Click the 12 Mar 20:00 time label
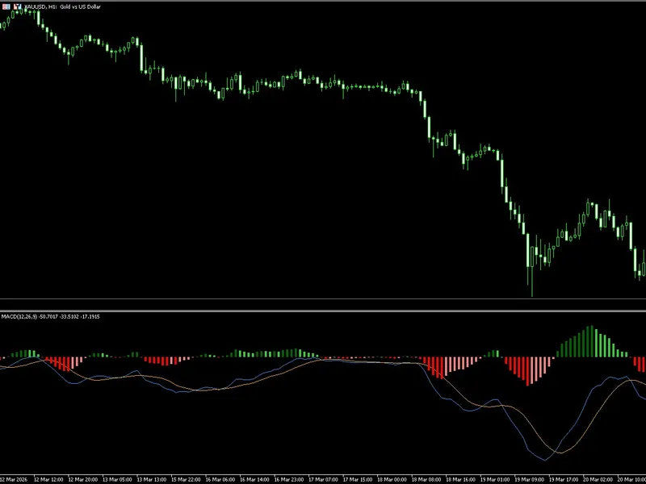This screenshot has height=484, width=646. pos(83,480)
